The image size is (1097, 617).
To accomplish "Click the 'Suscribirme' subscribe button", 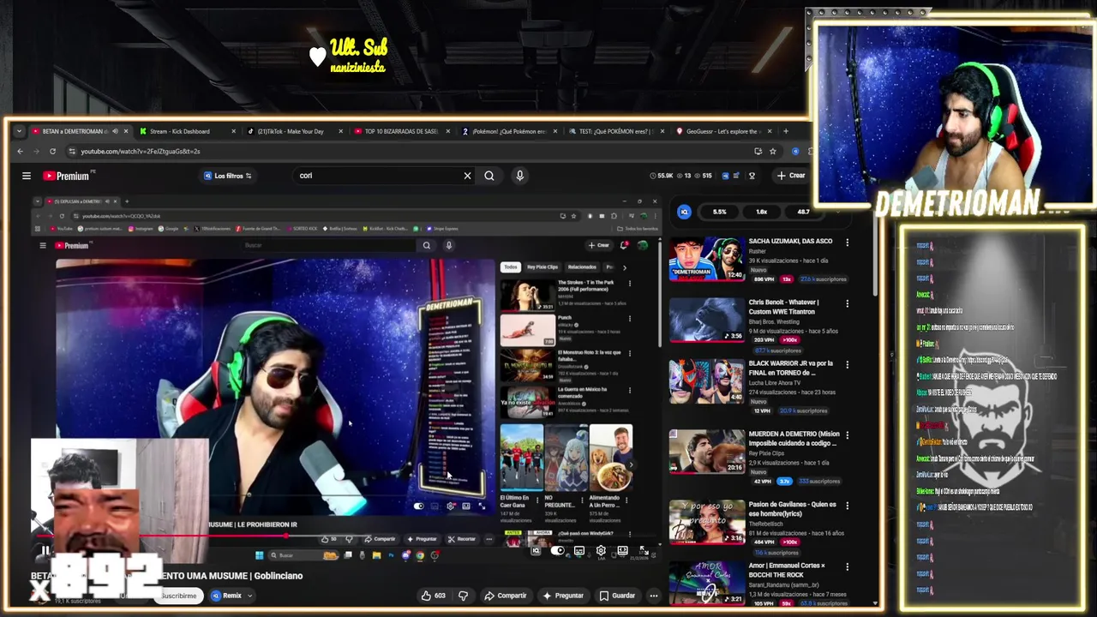I will (x=178, y=596).
